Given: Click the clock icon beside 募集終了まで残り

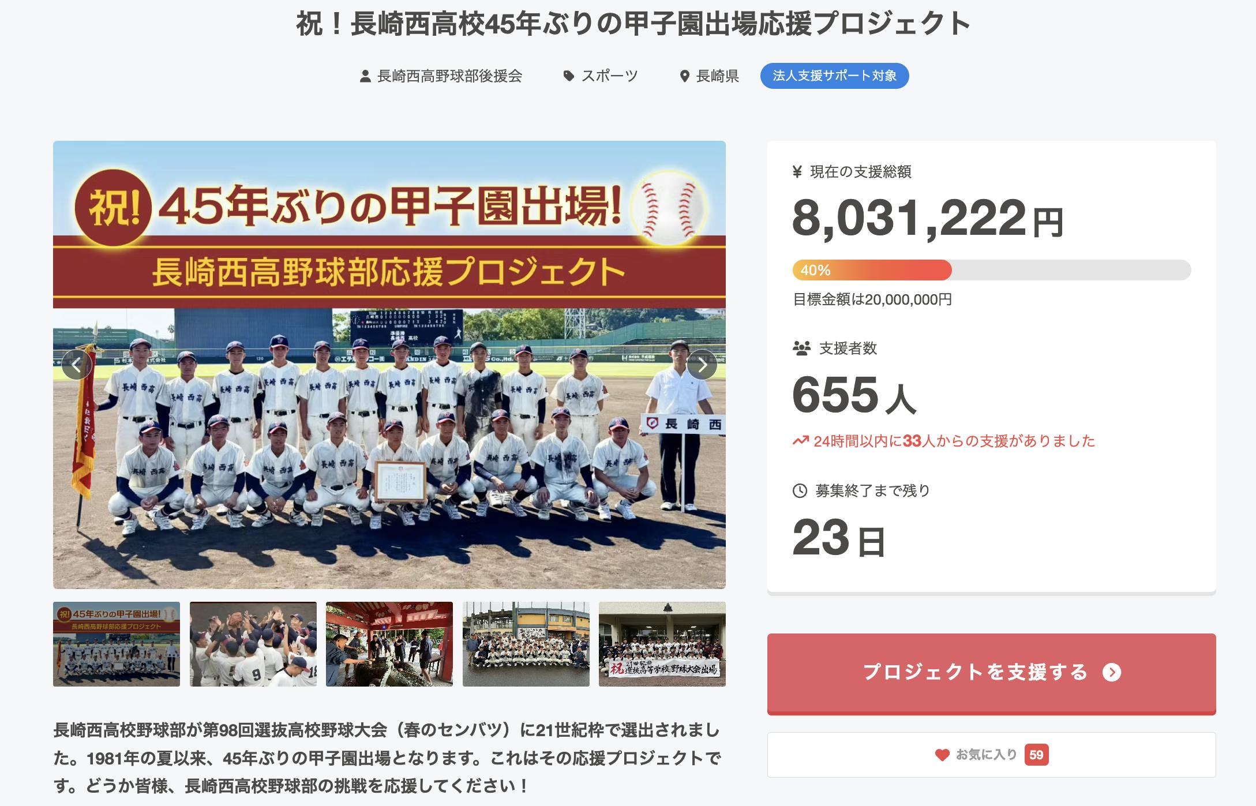Looking at the screenshot, I should 800,491.
